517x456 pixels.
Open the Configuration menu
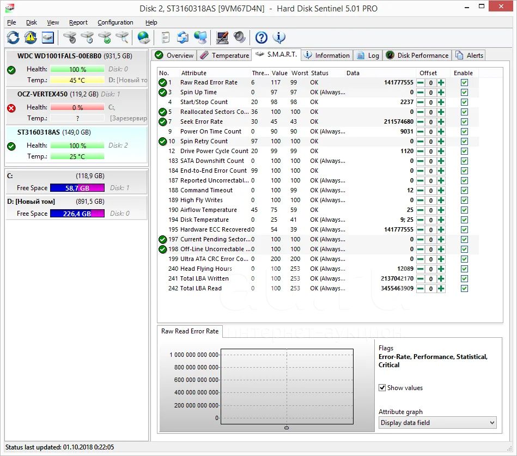[115, 22]
